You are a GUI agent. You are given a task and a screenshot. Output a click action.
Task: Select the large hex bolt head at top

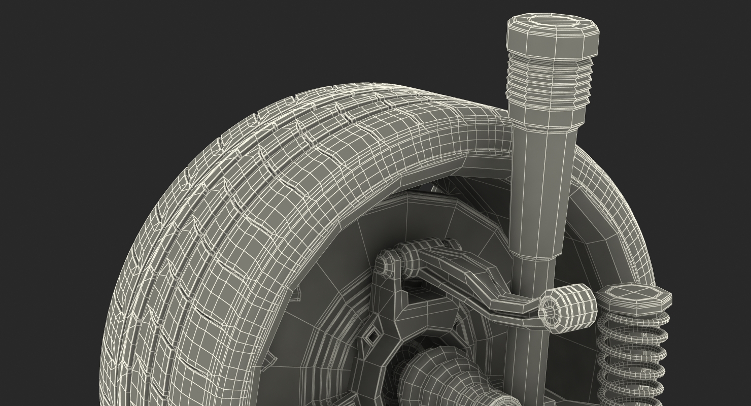[553, 36]
